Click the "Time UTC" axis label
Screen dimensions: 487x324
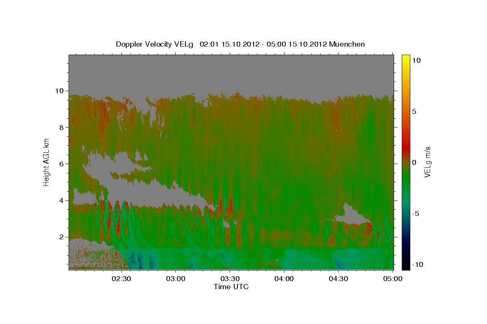point(231,287)
